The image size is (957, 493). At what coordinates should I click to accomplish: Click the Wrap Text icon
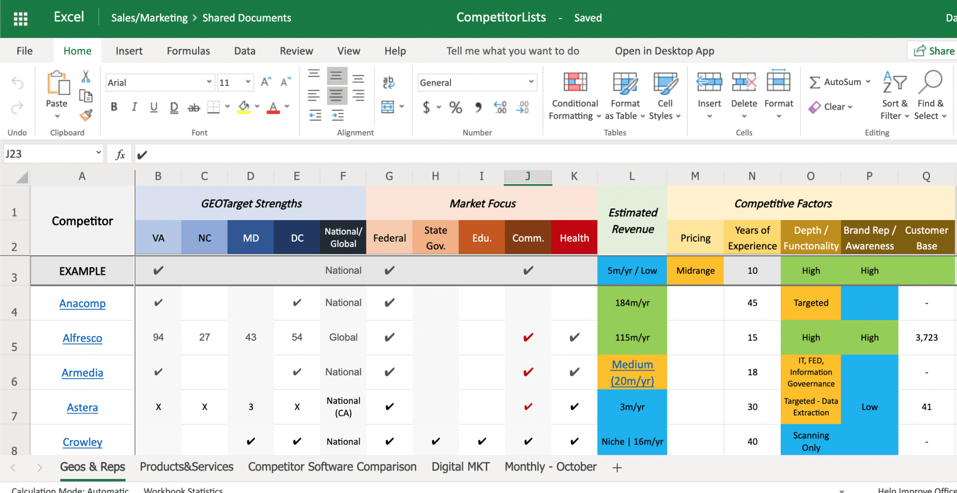(x=388, y=83)
